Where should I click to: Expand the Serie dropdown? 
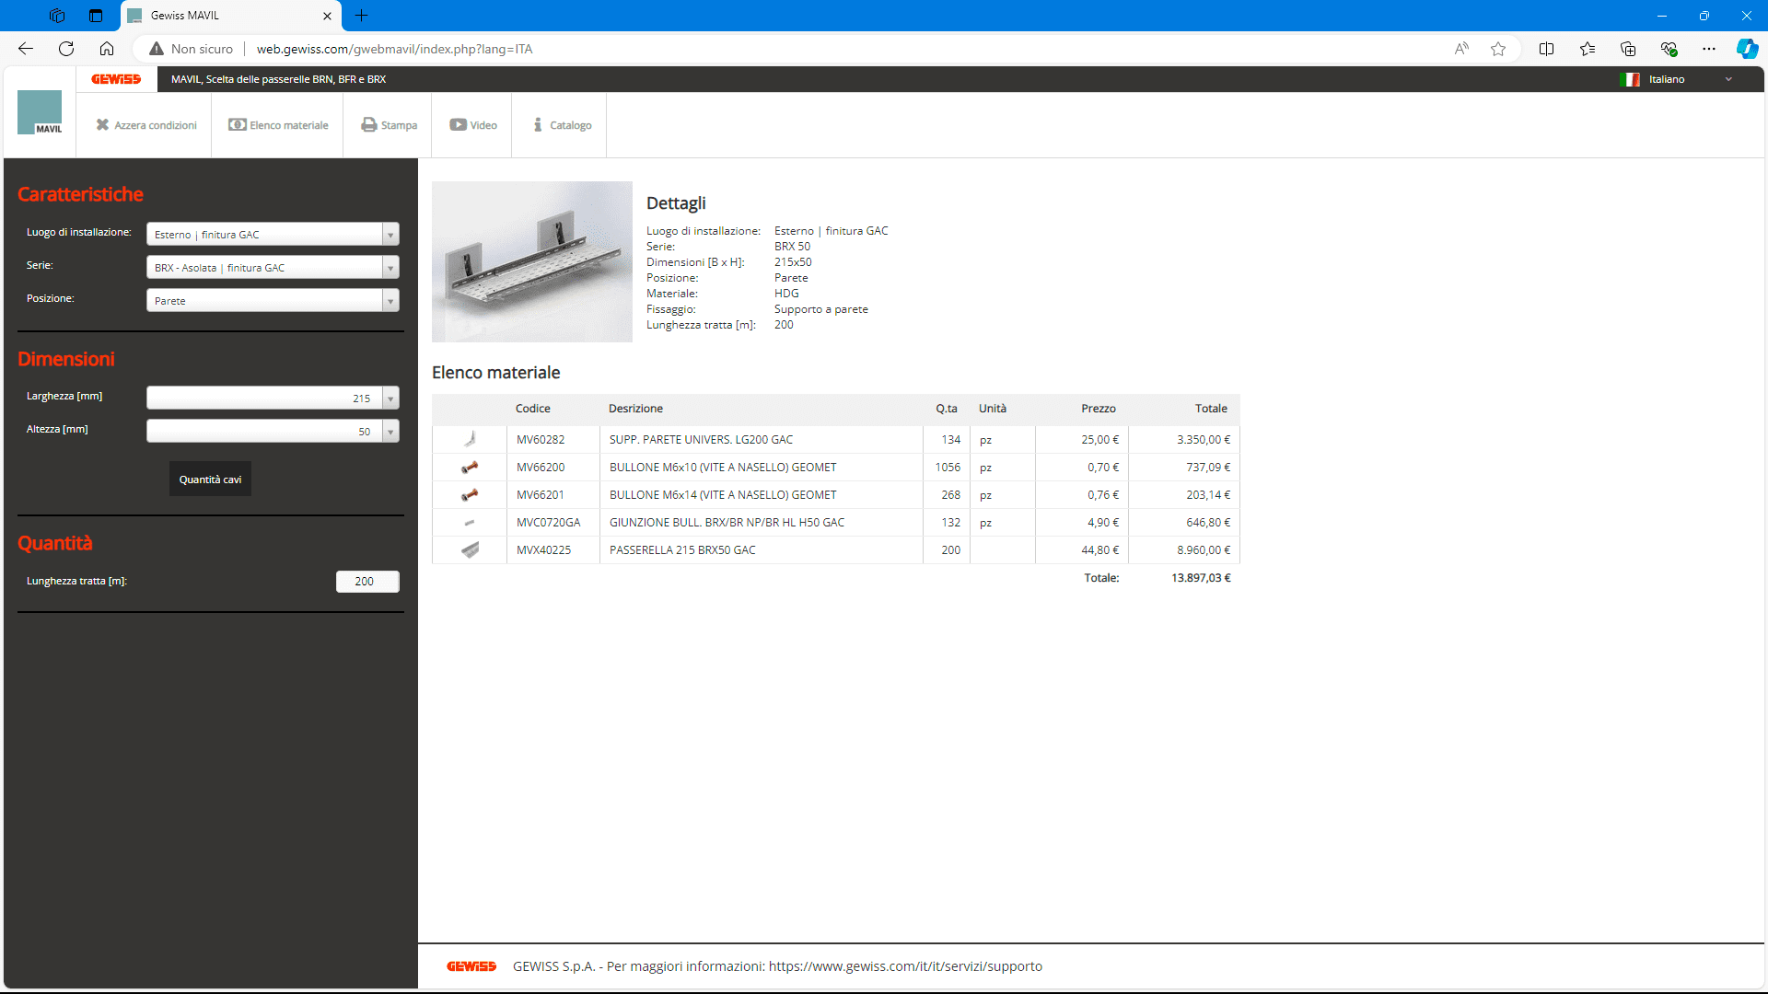[390, 268]
